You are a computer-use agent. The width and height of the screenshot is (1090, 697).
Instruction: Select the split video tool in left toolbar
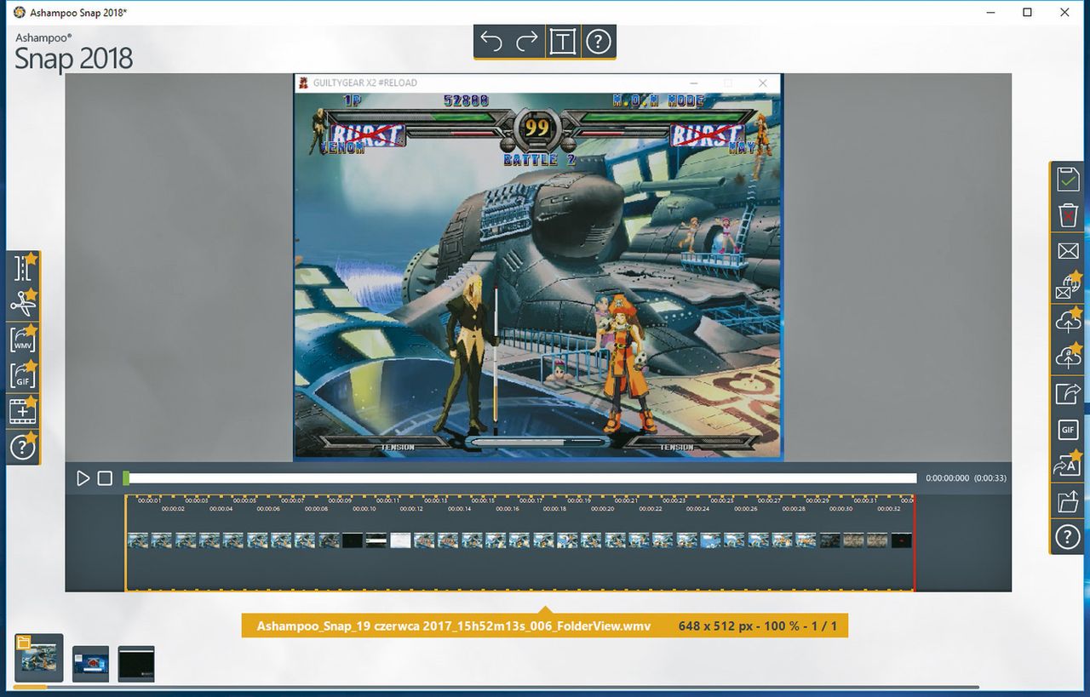23,268
